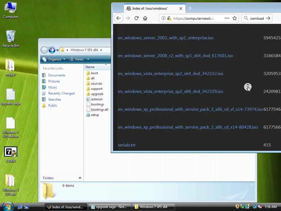Select Windows 7 SP1 x64 desktop folder
This screenshot has height=211, width=281.
click(10, 185)
